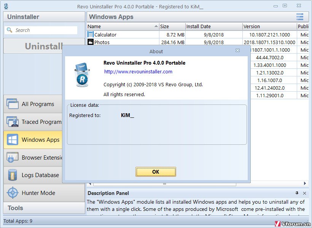Open the Logs Database section
The height and width of the screenshot is (228, 312).
[x=33, y=175]
